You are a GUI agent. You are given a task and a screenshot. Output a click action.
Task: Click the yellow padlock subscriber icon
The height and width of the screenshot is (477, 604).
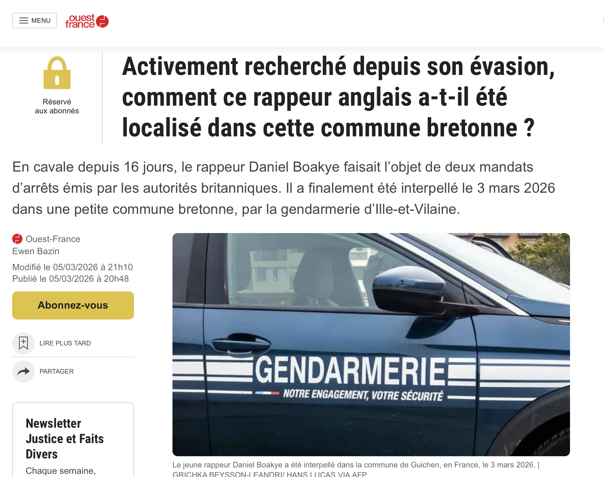click(x=57, y=73)
